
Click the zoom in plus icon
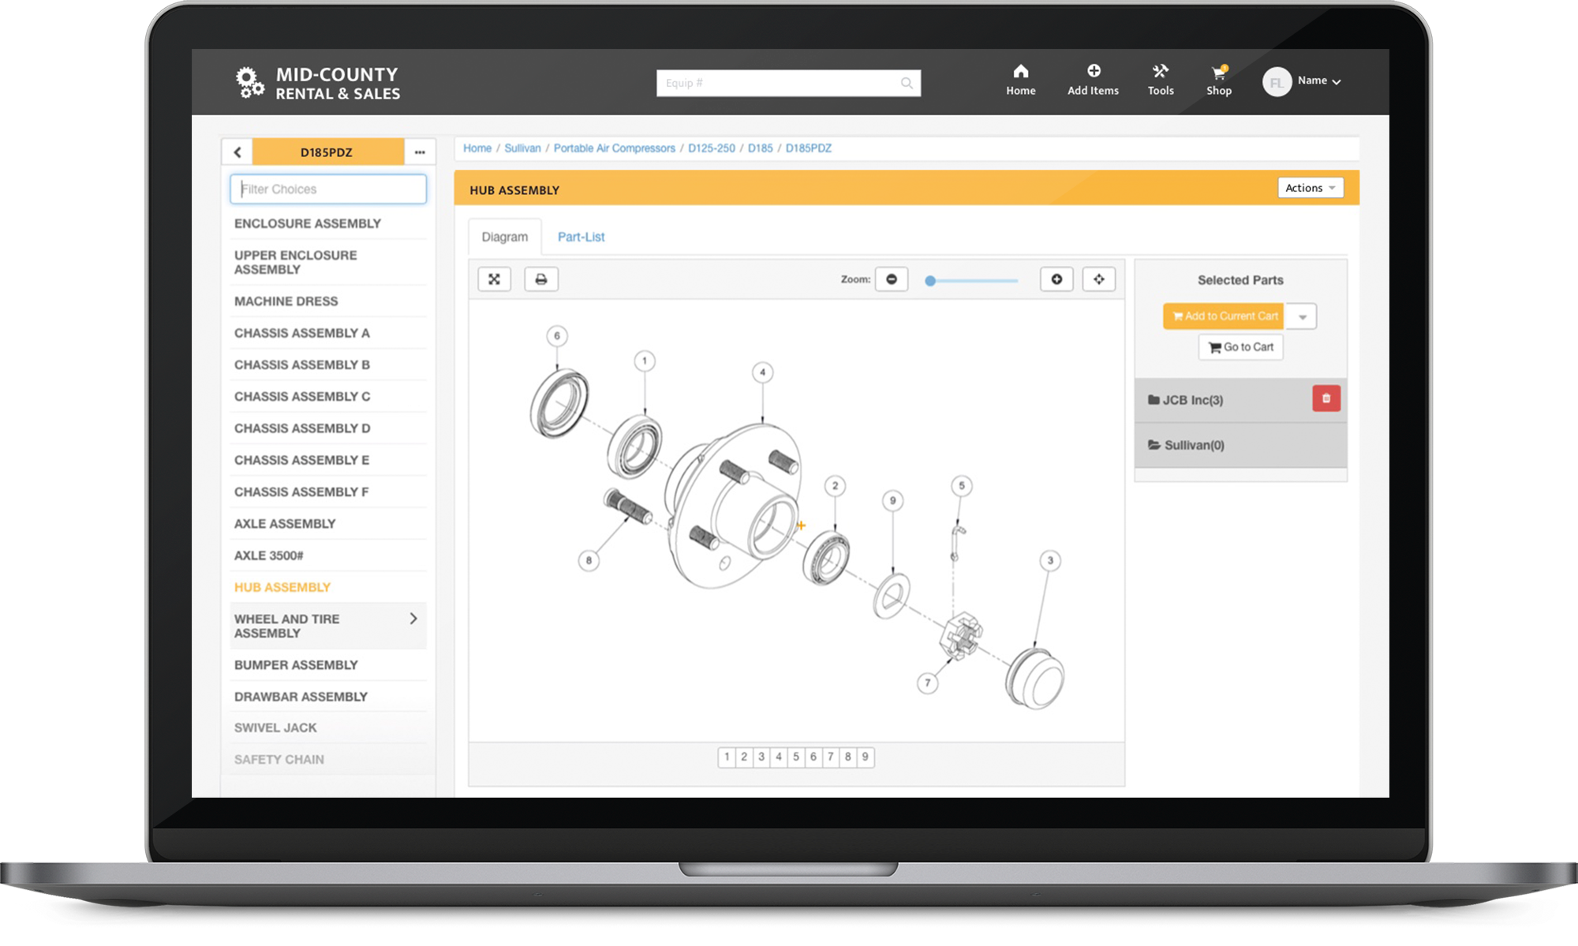point(1056,279)
